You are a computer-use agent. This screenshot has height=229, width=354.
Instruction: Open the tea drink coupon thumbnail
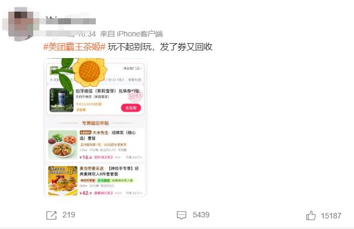coord(61,100)
